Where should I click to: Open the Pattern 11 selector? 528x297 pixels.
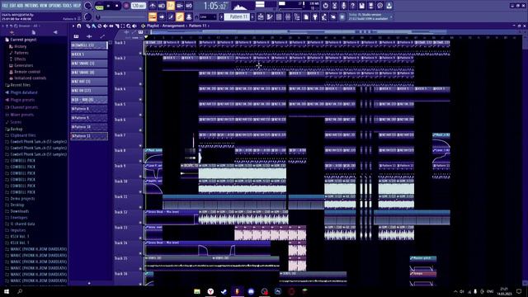click(x=238, y=16)
